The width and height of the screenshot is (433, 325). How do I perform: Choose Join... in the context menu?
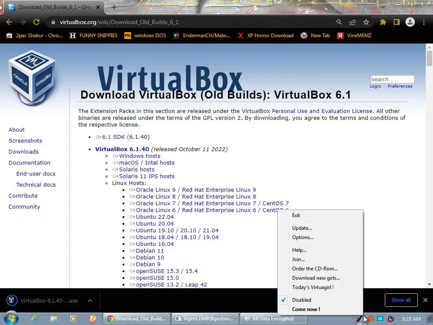[321, 259]
